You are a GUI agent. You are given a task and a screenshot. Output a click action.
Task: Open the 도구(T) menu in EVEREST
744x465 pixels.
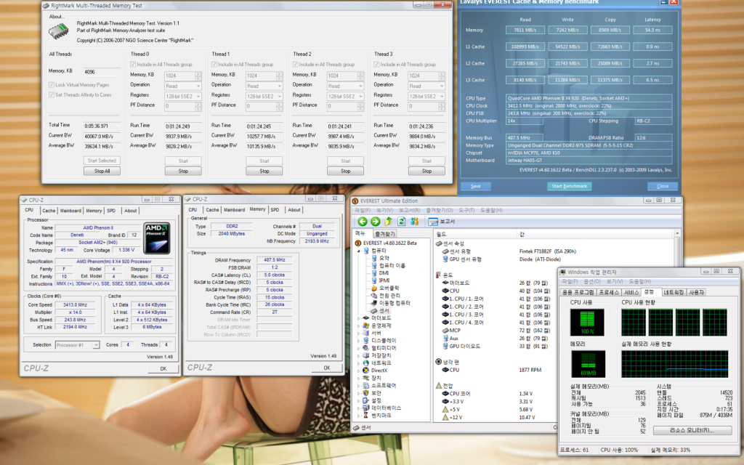pyautogui.click(x=467, y=210)
